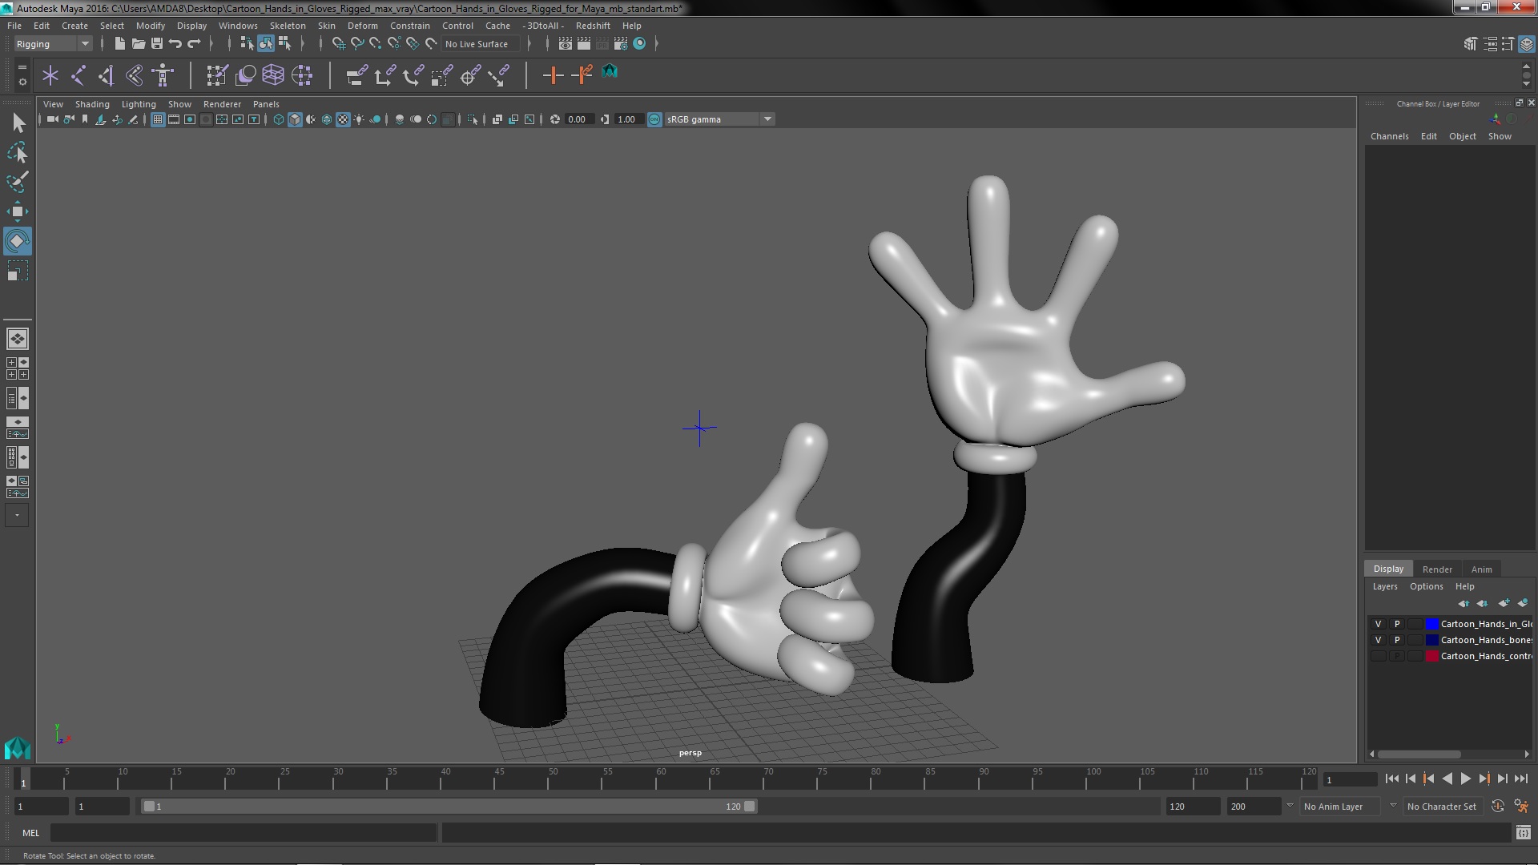Select the arrow Select tool
Viewport: 1538px width, 865px height.
18,123
